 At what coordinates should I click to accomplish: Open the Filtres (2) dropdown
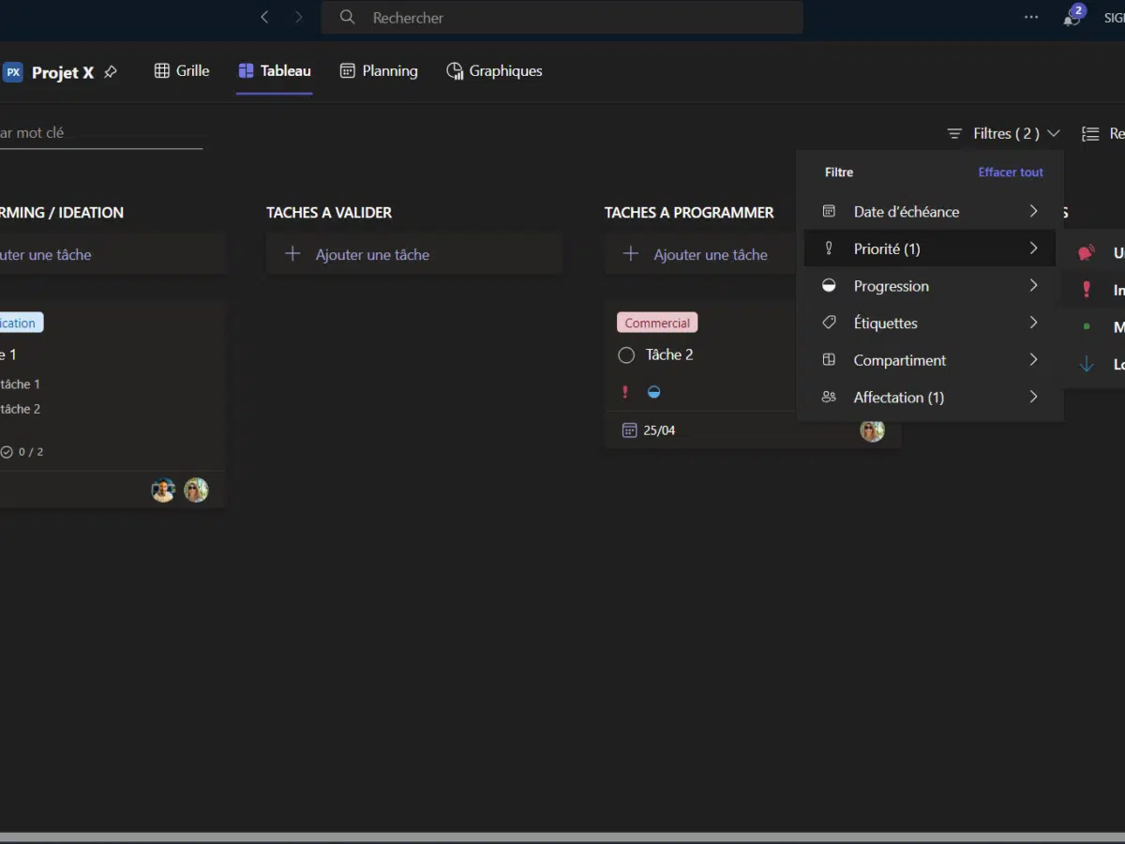(x=1004, y=134)
